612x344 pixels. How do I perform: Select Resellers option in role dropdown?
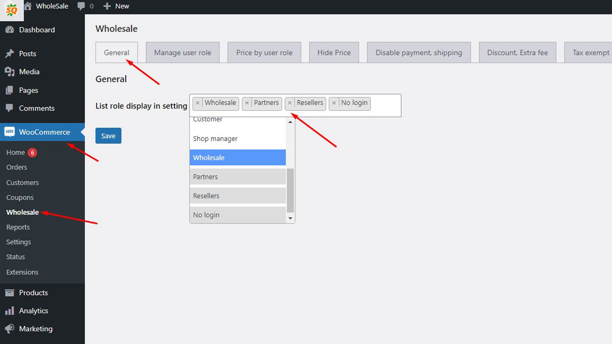pyautogui.click(x=238, y=196)
